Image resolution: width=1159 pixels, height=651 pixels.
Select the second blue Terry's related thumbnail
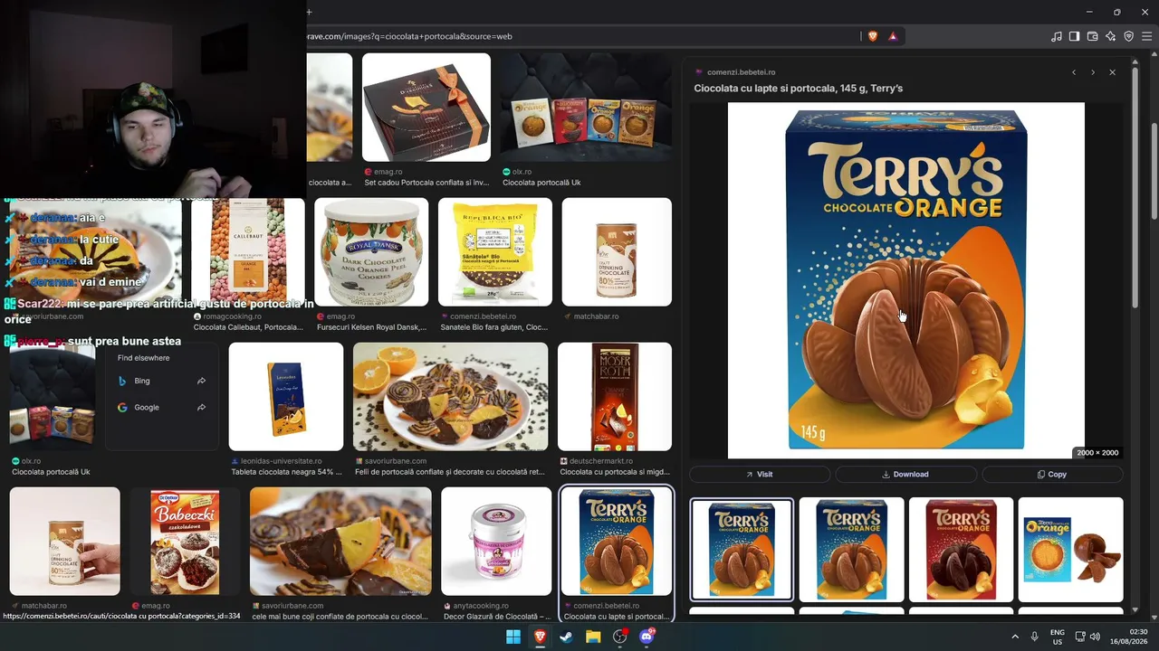pos(851,550)
